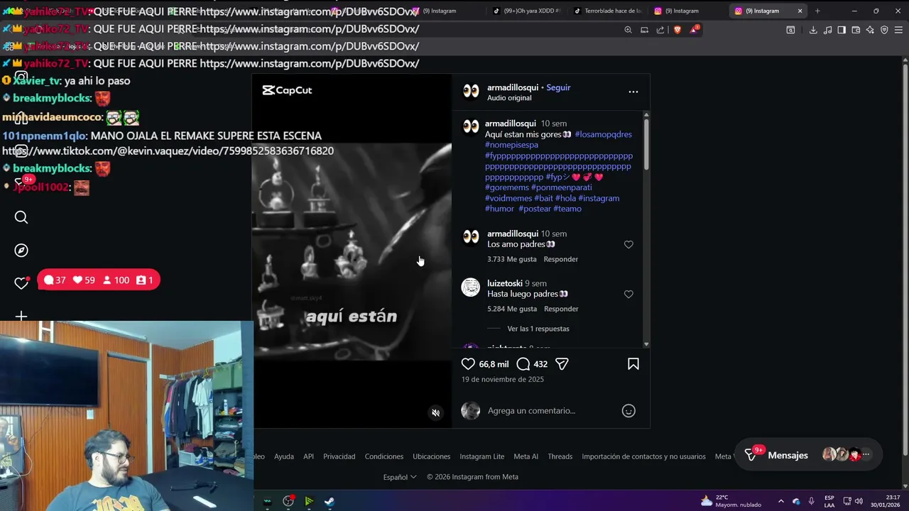Open the Meta AI footer link
This screenshot has width=909, height=511.
[x=526, y=456]
